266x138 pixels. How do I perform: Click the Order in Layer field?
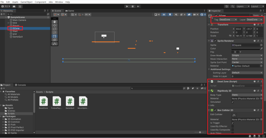247,77
